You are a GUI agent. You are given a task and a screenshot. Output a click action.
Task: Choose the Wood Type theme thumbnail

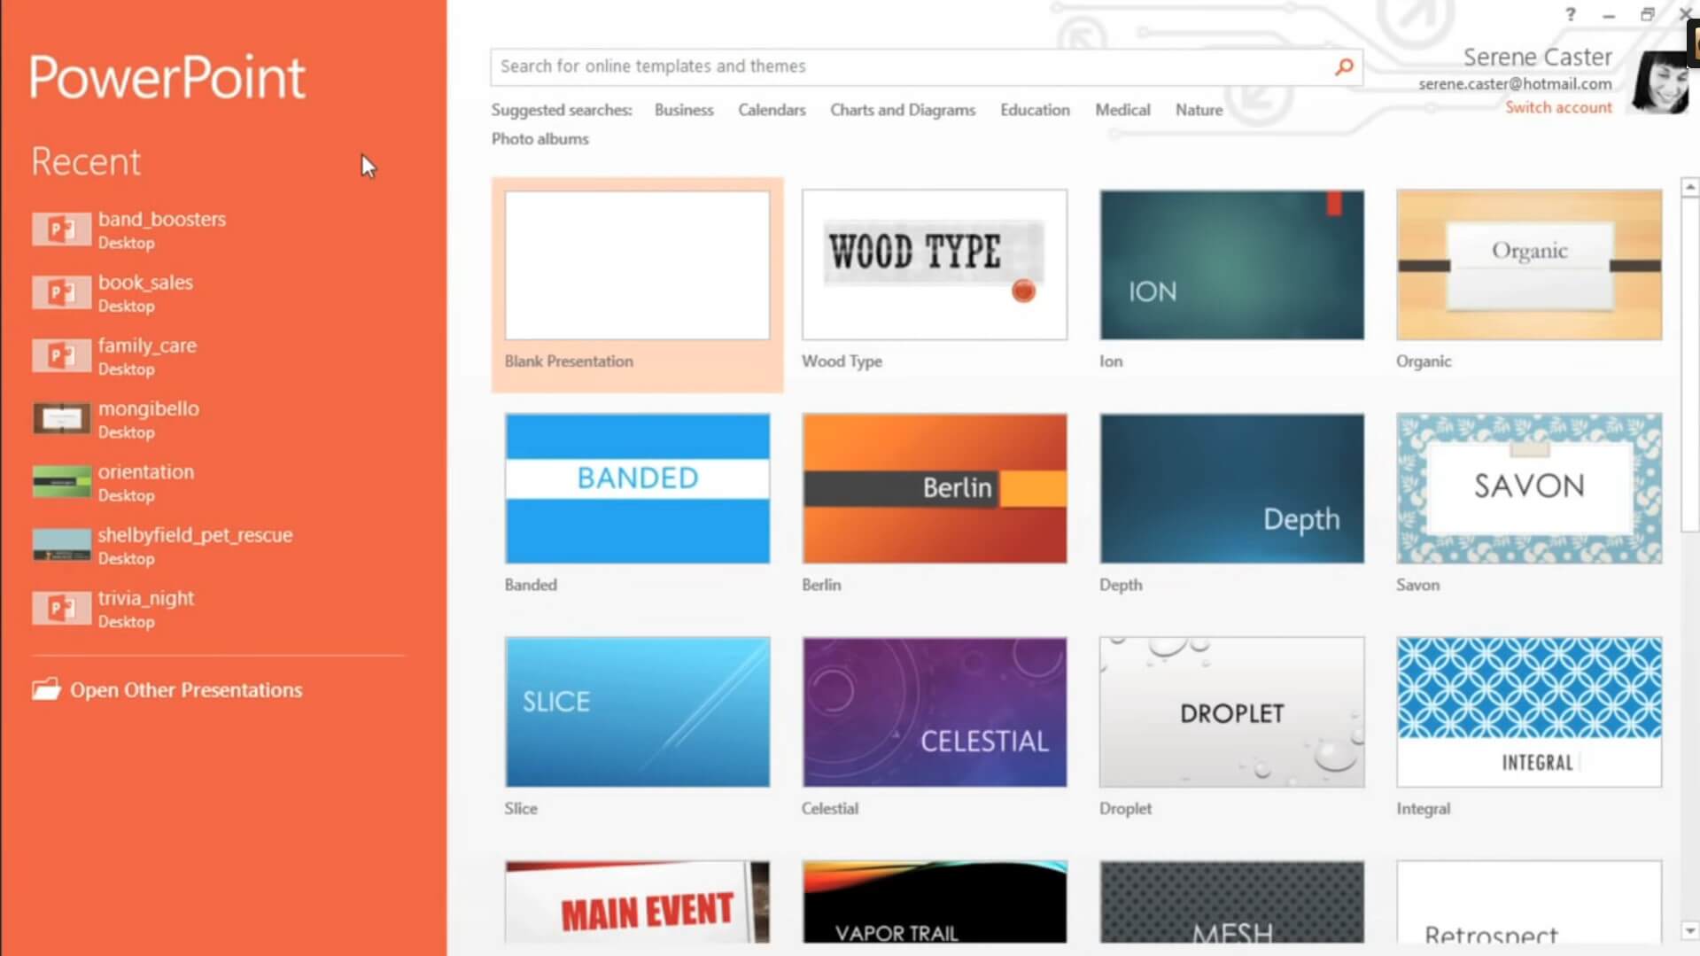tap(934, 265)
